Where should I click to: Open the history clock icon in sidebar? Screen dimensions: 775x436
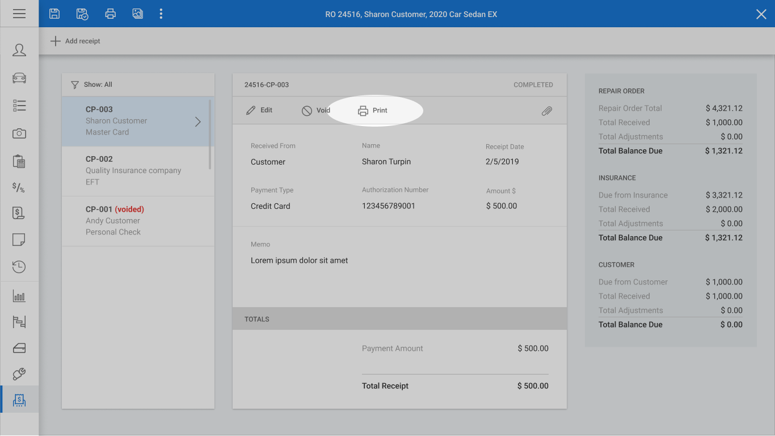tap(19, 266)
